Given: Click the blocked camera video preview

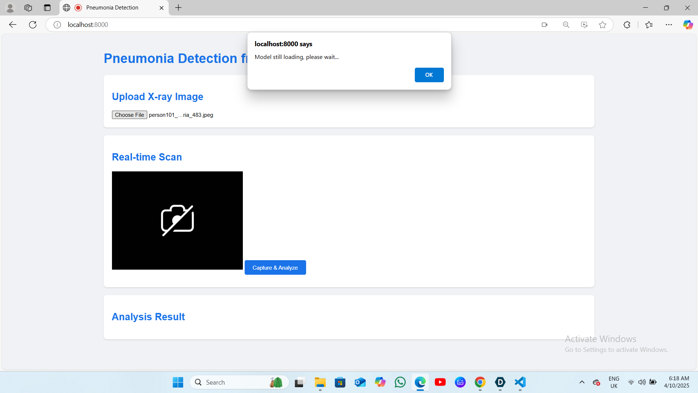Looking at the screenshot, I should point(177,221).
